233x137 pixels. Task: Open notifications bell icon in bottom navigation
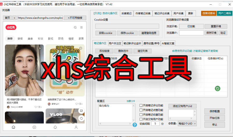pyautogui.click(x=55, y=127)
